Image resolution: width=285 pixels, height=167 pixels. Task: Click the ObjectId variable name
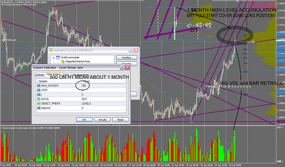(46, 108)
